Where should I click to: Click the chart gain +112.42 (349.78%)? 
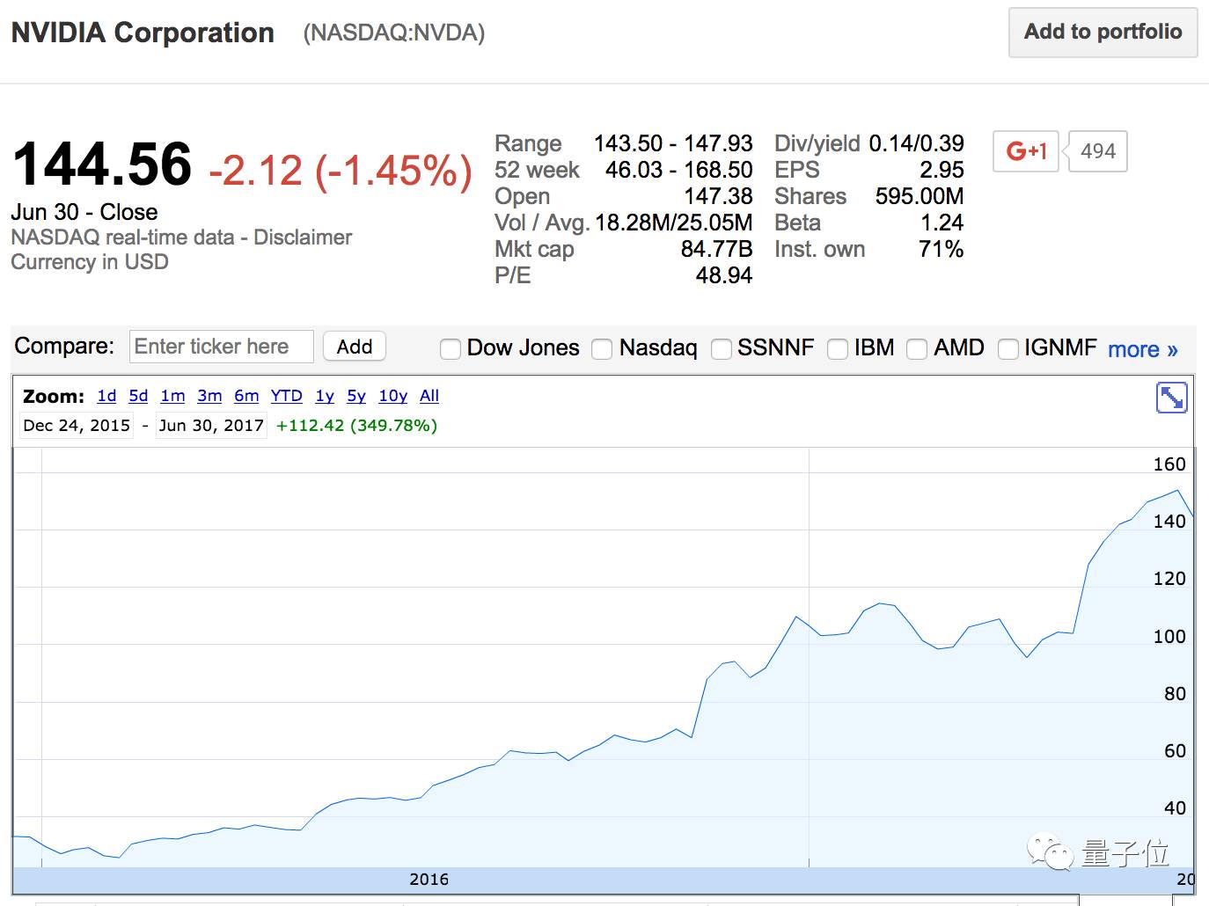(x=356, y=426)
